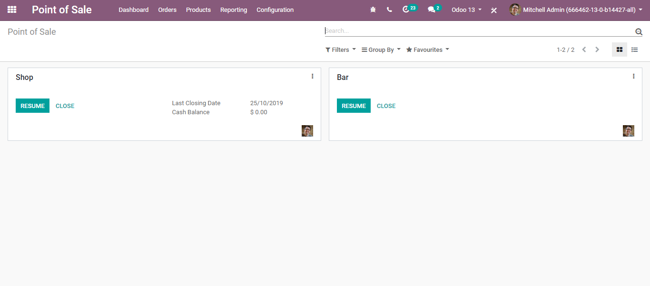Click the Cash Balance label
The height and width of the screenshot is (286, 650).
[x=191, y=112]
